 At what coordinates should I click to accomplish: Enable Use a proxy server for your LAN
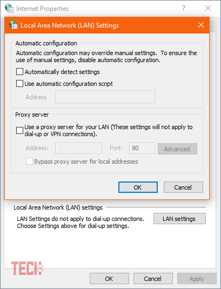pyautogui.click(x=19, y=131)
